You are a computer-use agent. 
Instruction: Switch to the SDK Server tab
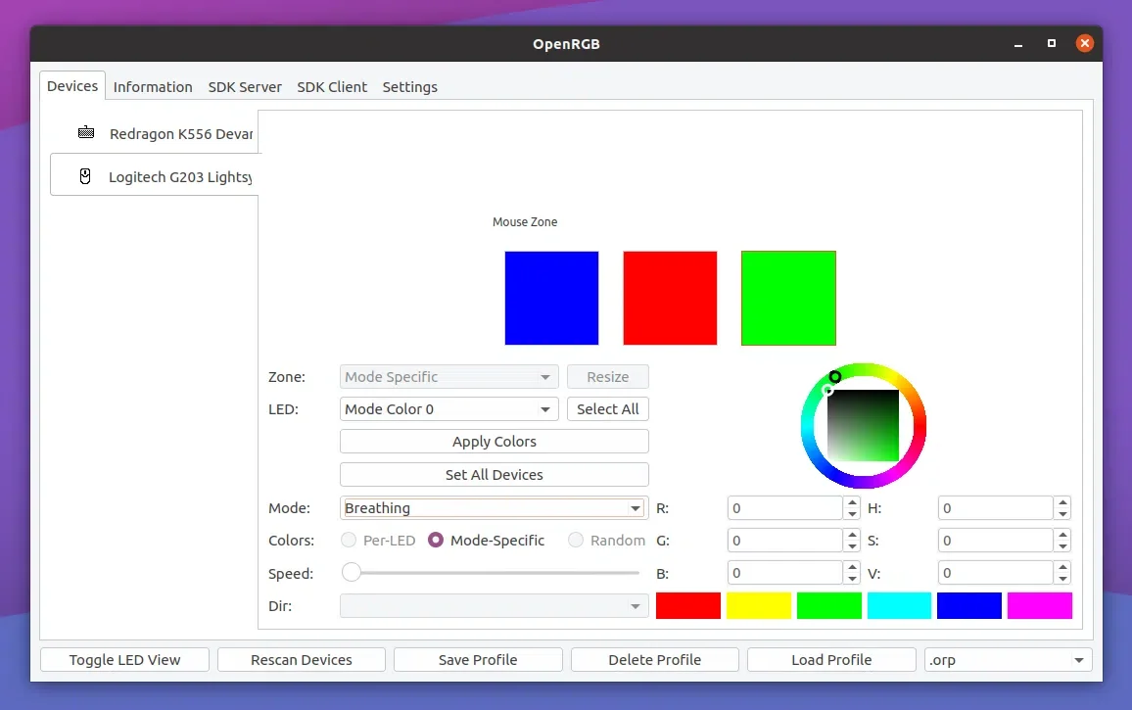tap(245, 86)
